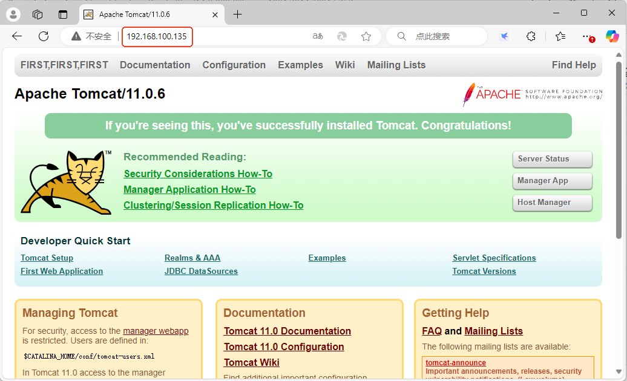The width and height of the screenshot is (627, 381).
Task: Add page to favorites with star icon
Action: [366, 36]
